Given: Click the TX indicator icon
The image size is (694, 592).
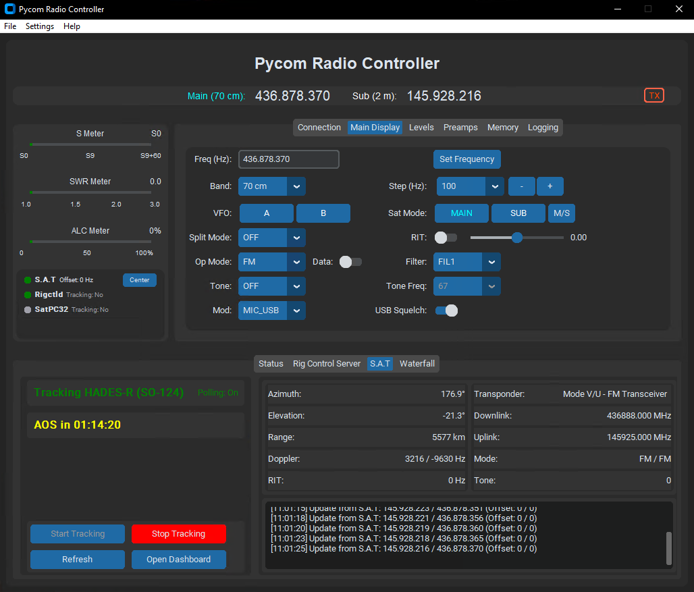Looking at the screenshot, I should 653,95.
